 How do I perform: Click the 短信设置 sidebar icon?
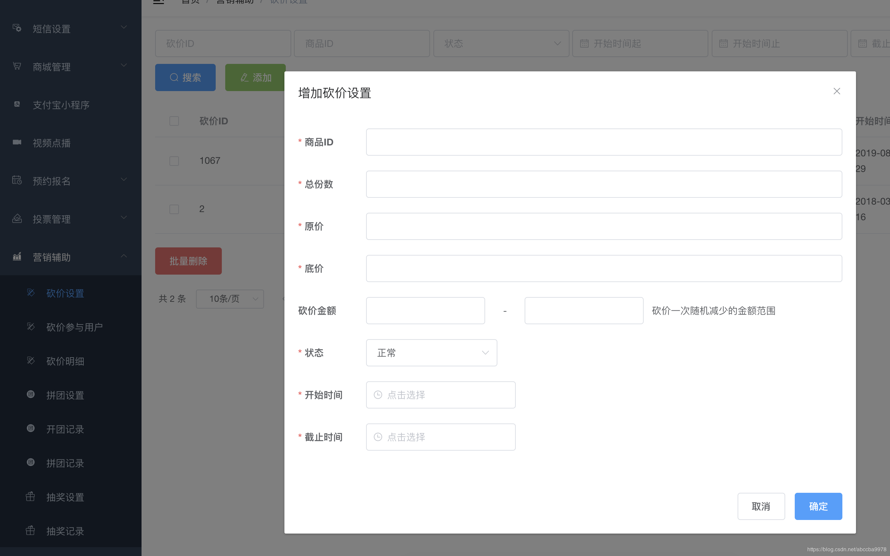point(17,28)
